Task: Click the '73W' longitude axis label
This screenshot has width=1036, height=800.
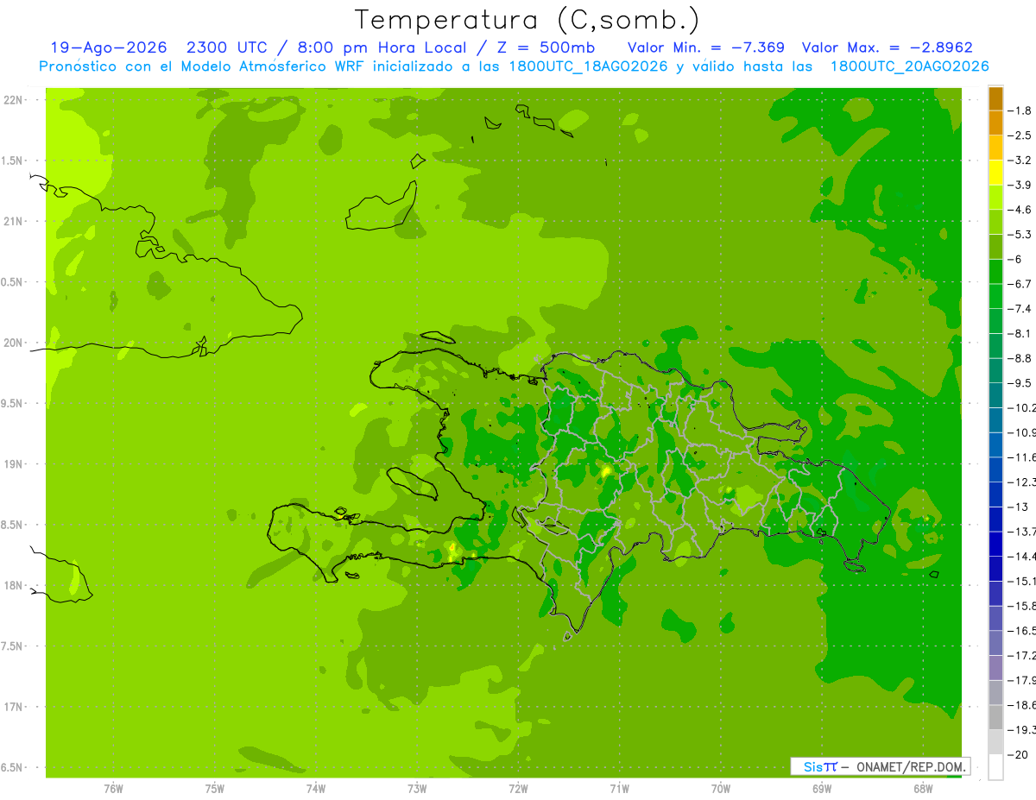Action: [417, 789]
